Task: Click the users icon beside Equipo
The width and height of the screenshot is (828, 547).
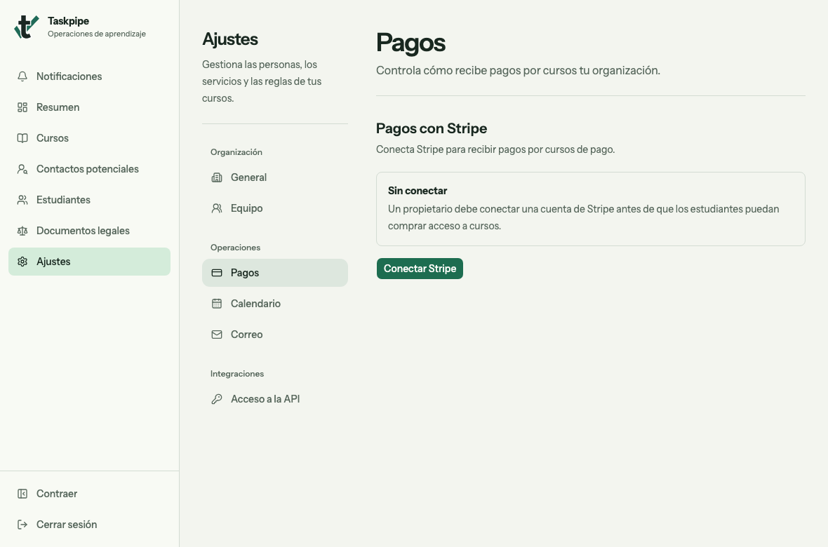Action: 217,208
